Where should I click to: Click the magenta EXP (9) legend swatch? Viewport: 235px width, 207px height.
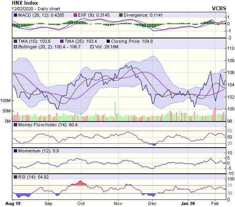(75, 15)
